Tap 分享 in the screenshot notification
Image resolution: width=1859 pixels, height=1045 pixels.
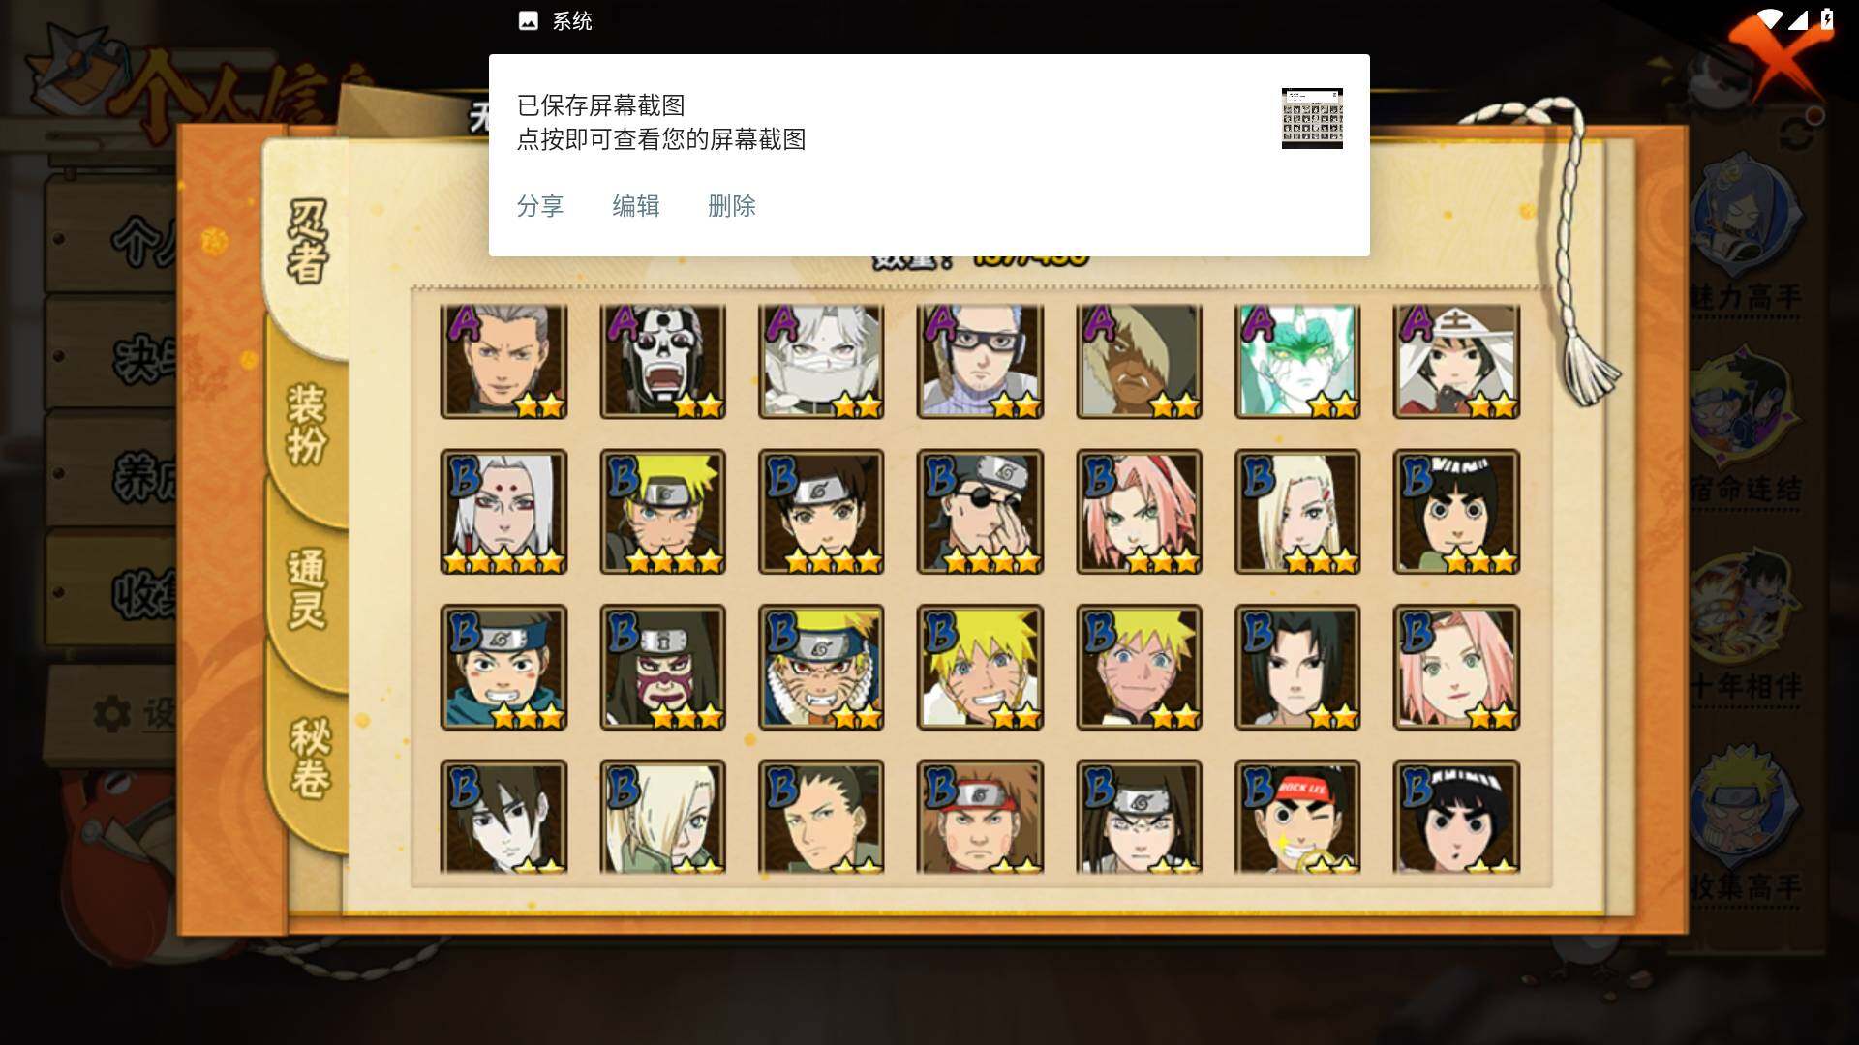click(x=540, y=206)
